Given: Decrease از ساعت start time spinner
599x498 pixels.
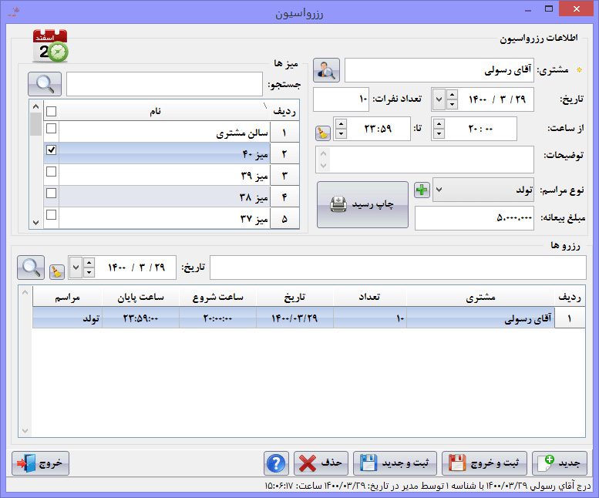Looking at the screenshot, I should coord(439,133).
